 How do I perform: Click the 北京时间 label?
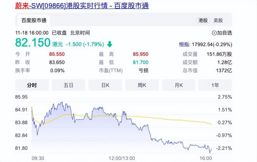pos(80,33)
